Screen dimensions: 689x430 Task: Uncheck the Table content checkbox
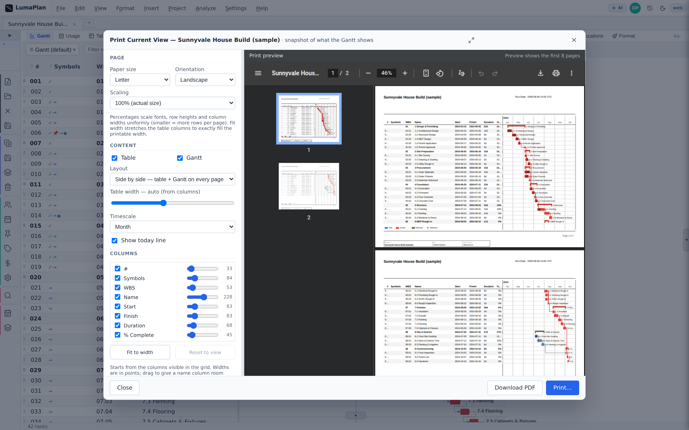[114, 158]
